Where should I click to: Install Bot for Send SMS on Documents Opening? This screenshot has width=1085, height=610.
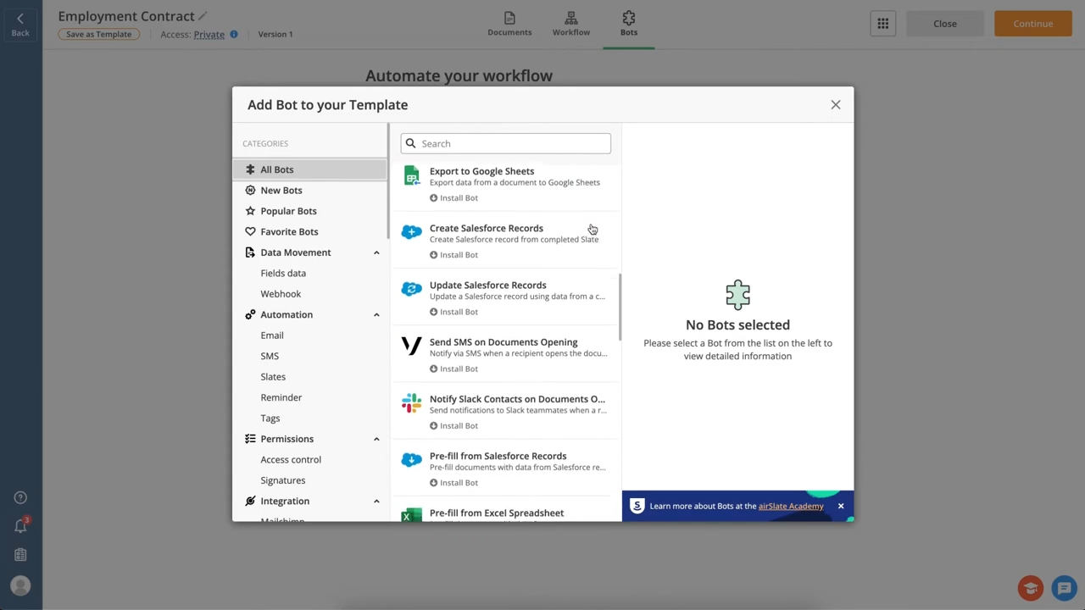453,369
